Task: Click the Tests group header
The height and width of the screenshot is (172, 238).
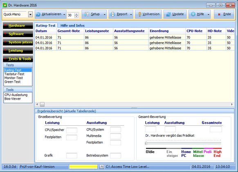Action: coord(18,65)
